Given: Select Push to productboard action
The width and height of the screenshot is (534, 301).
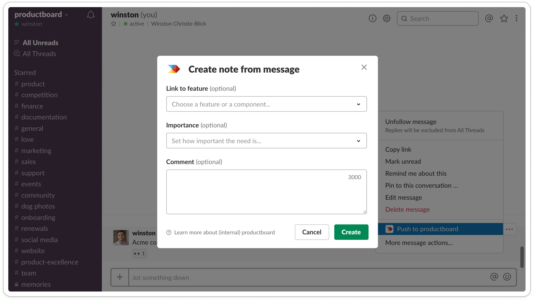Looking at the screenshot, I should (440, 229).
